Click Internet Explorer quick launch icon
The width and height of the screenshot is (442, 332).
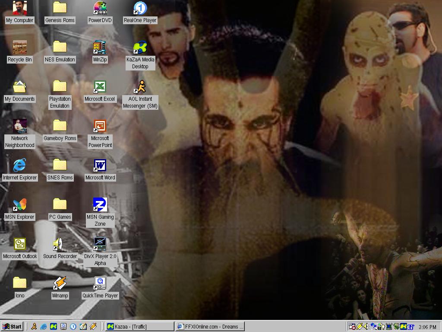coord(44,326)
